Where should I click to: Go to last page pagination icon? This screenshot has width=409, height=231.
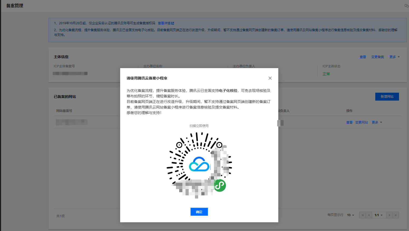tap(396, 215)
